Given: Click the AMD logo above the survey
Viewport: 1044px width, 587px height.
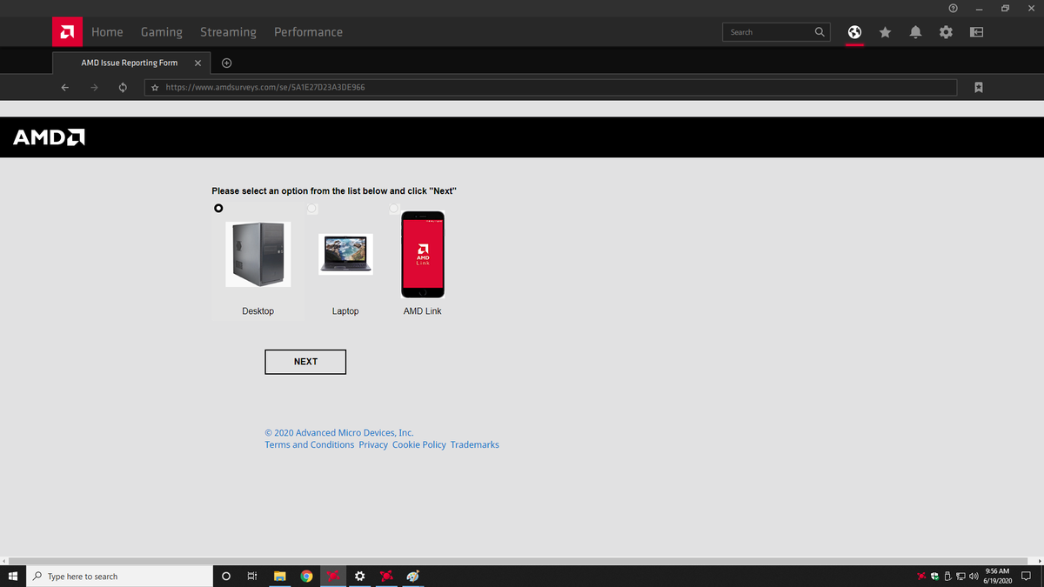Looking at the screenshot, I should pyautogui.click(x=49, y=137).
